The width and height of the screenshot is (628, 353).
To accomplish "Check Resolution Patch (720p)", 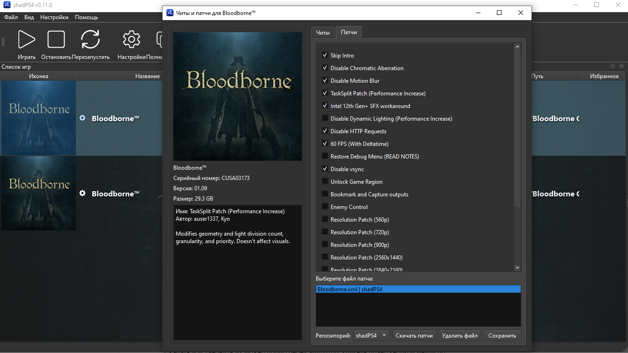I will coord(325,232).
